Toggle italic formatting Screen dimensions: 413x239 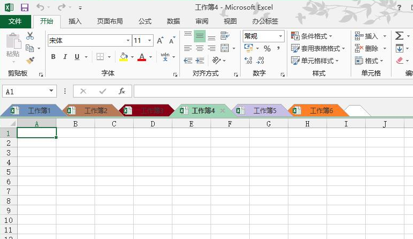pyautogui.click(x=65, y=56)
